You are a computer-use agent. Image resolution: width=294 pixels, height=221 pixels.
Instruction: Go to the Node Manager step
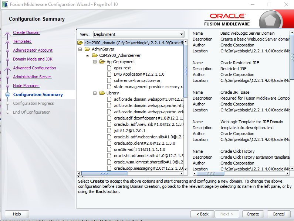(26, 86)
